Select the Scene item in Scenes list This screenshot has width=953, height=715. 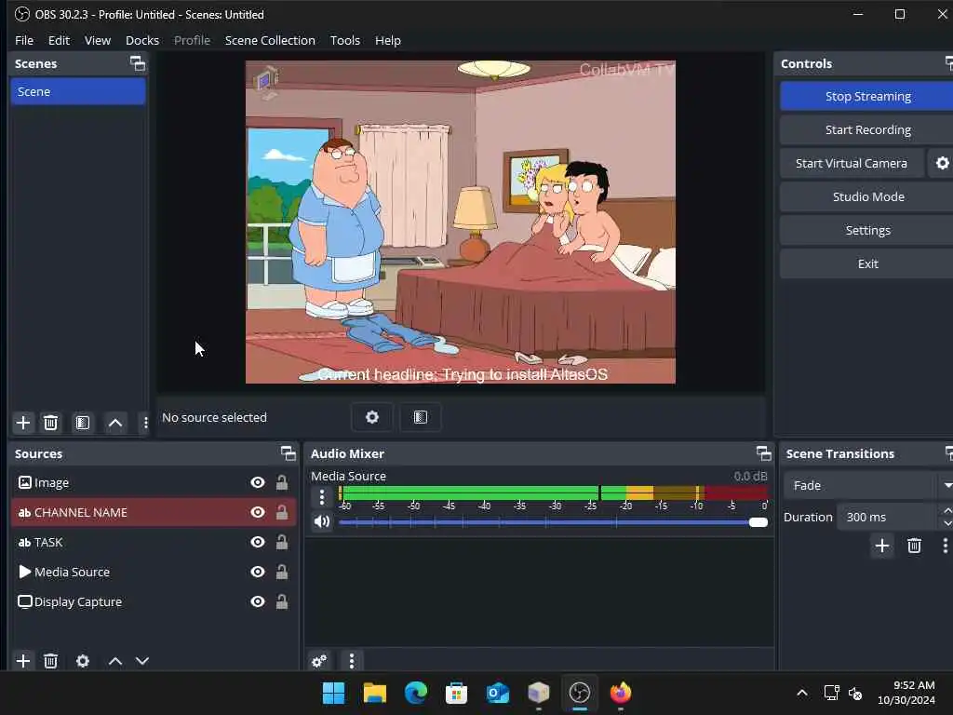point(78,92)
